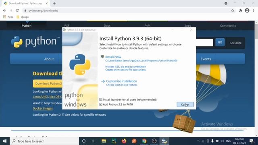This screenshot has width=258, height=145.
Task: Open Windows Start menu
Action: [x=5, y=141]
